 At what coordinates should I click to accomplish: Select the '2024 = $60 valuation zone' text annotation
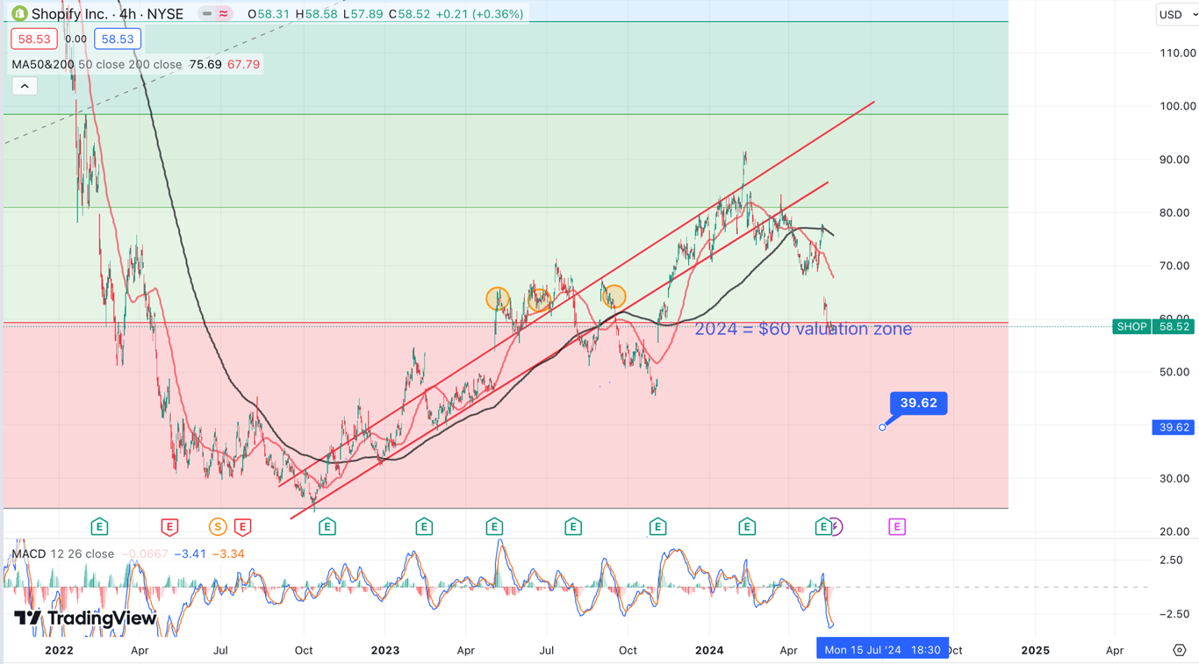pyautogui.click(x=803, y=329)
